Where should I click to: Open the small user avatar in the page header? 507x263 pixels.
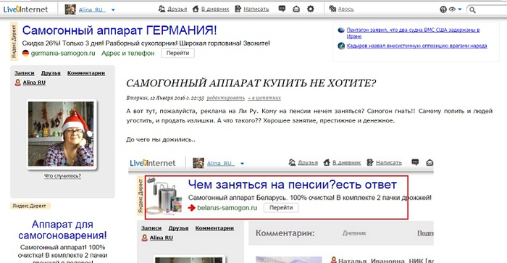pyautogui.click(x=70, y=9)
